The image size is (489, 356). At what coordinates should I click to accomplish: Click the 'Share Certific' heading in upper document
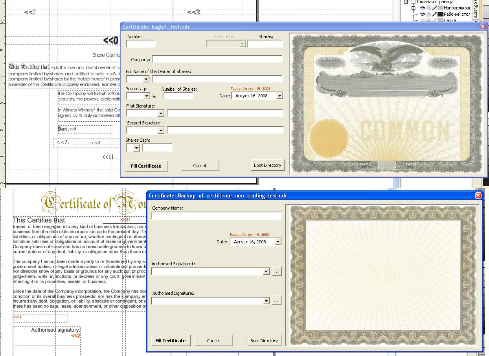[x=106, y=55]
